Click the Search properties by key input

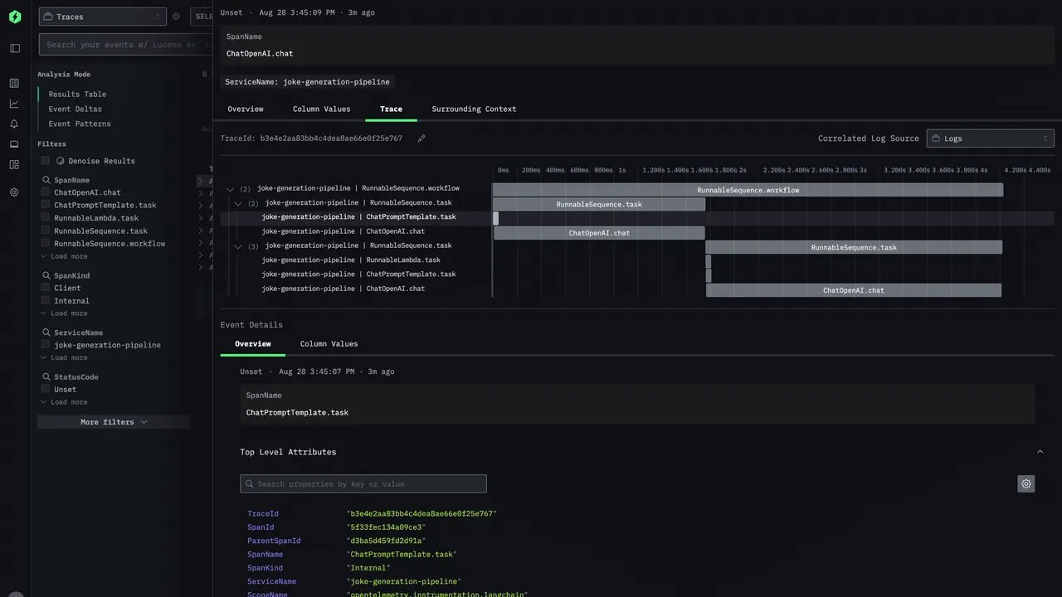(363, 483)
